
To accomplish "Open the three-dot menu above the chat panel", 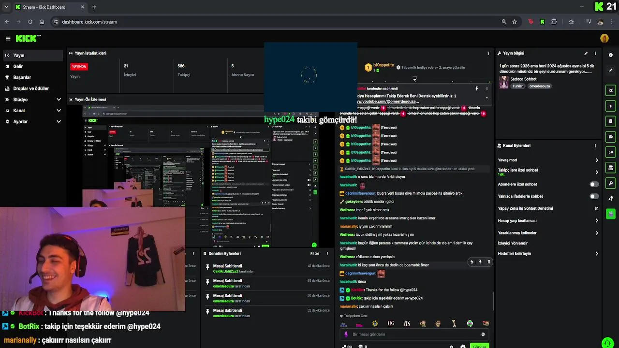I will 488,53.
